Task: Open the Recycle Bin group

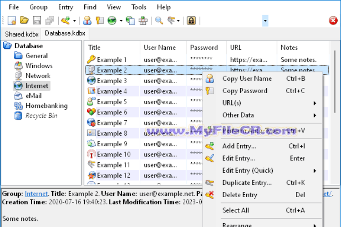Action: point(41,116)
